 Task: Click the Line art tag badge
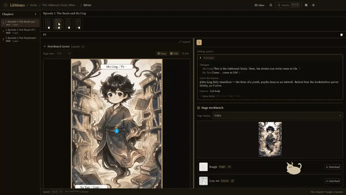tap(225, 181)
